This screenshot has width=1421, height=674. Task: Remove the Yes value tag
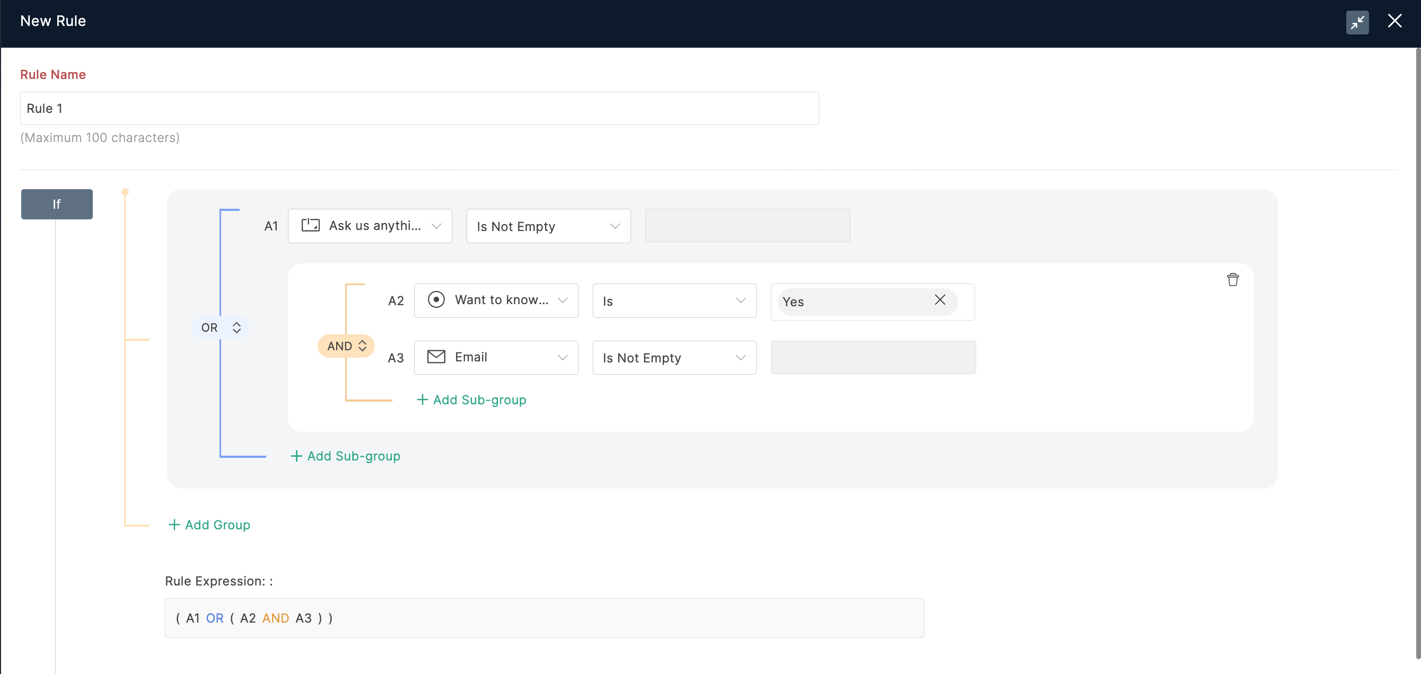[940, 300]
